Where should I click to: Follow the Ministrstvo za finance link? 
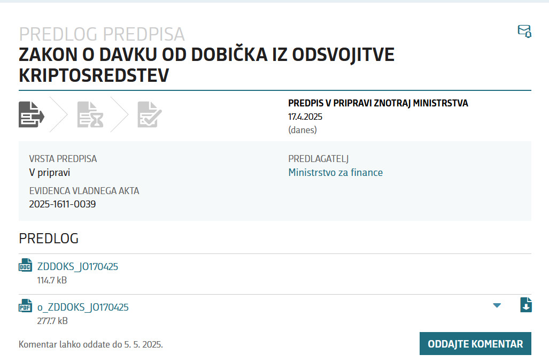[335, 173]
